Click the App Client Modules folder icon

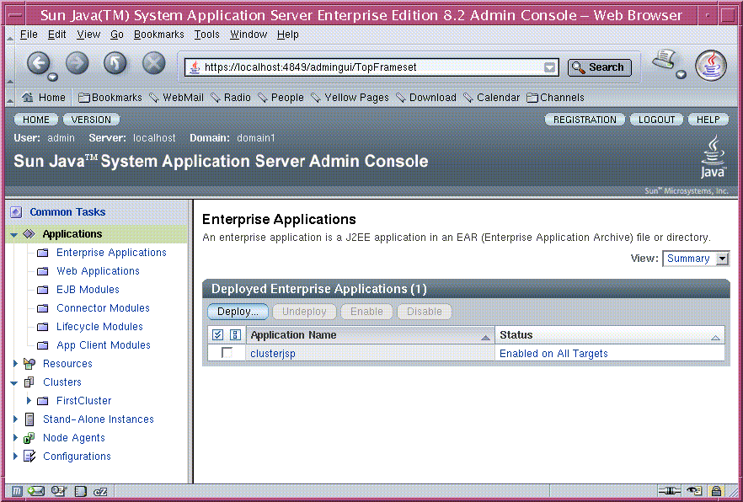coord(43,345)
